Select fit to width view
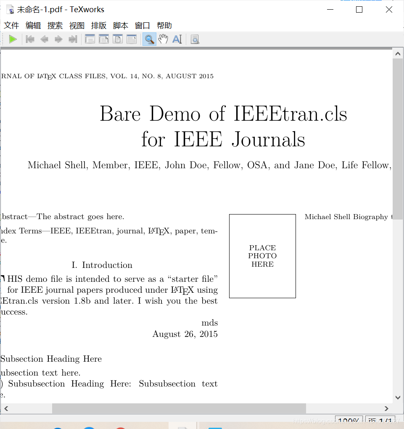 pos(104,40)
